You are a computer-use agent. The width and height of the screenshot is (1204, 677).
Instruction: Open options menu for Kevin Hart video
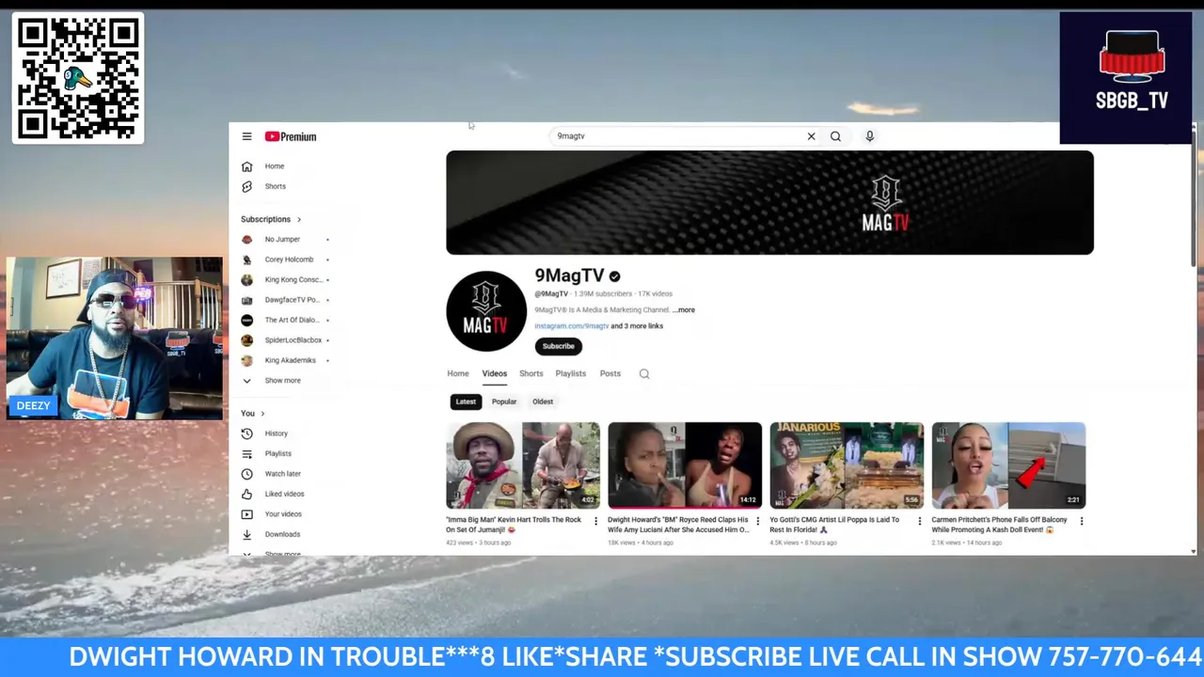[595, 521]
